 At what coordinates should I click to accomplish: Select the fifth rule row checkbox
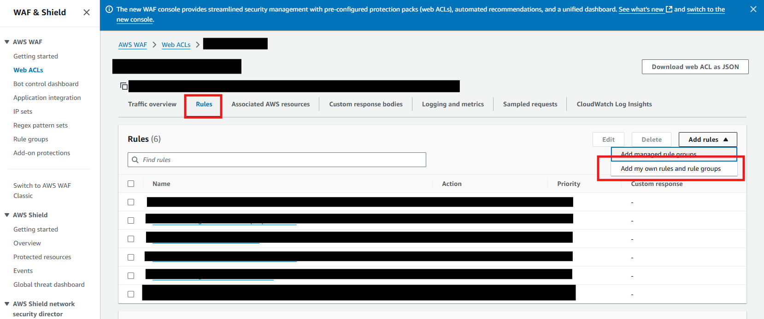click(x=131, y=276)
